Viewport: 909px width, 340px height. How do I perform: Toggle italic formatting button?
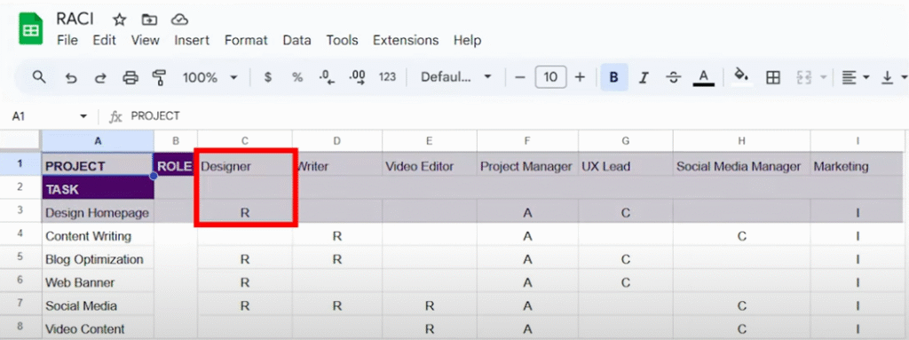click(x=643, y=77)
